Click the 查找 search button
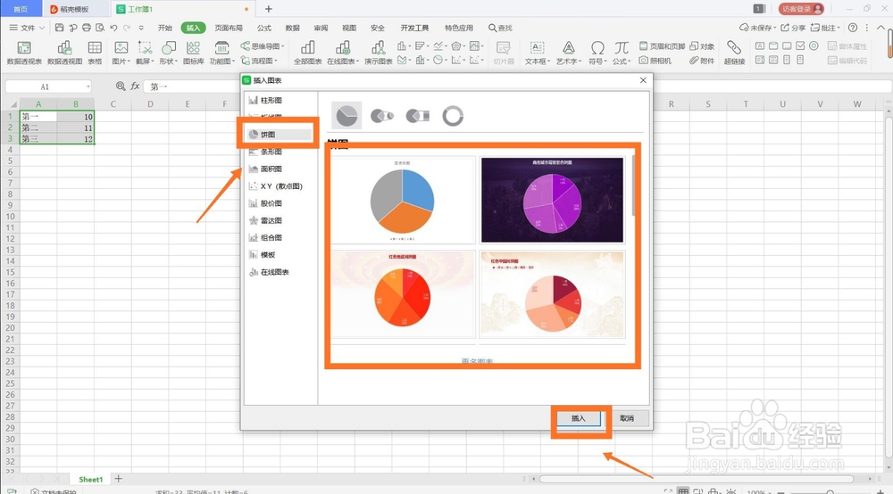 tap(500, 28)
